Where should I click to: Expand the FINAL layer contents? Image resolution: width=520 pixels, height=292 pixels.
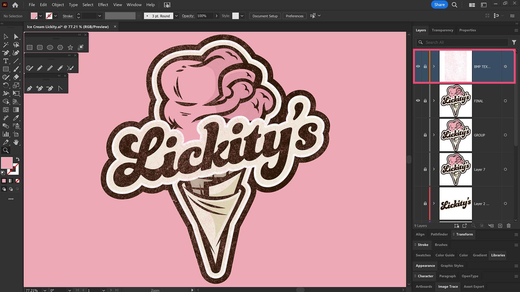pos(434,101)
